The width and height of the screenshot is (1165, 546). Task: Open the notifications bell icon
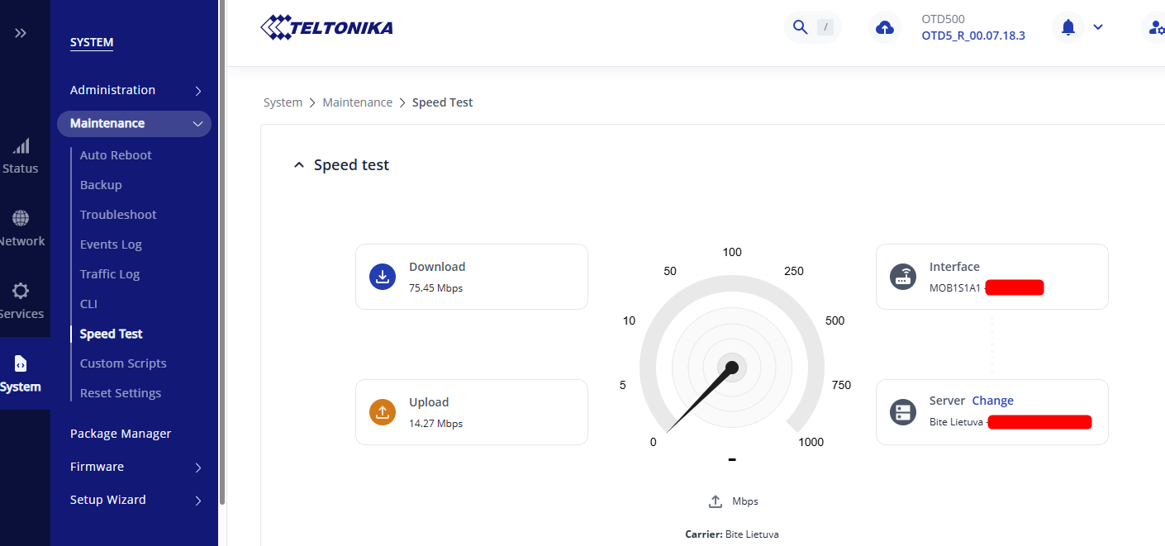click(1068, 26)
